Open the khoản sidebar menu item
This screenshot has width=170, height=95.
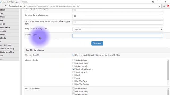click(10, 17)
